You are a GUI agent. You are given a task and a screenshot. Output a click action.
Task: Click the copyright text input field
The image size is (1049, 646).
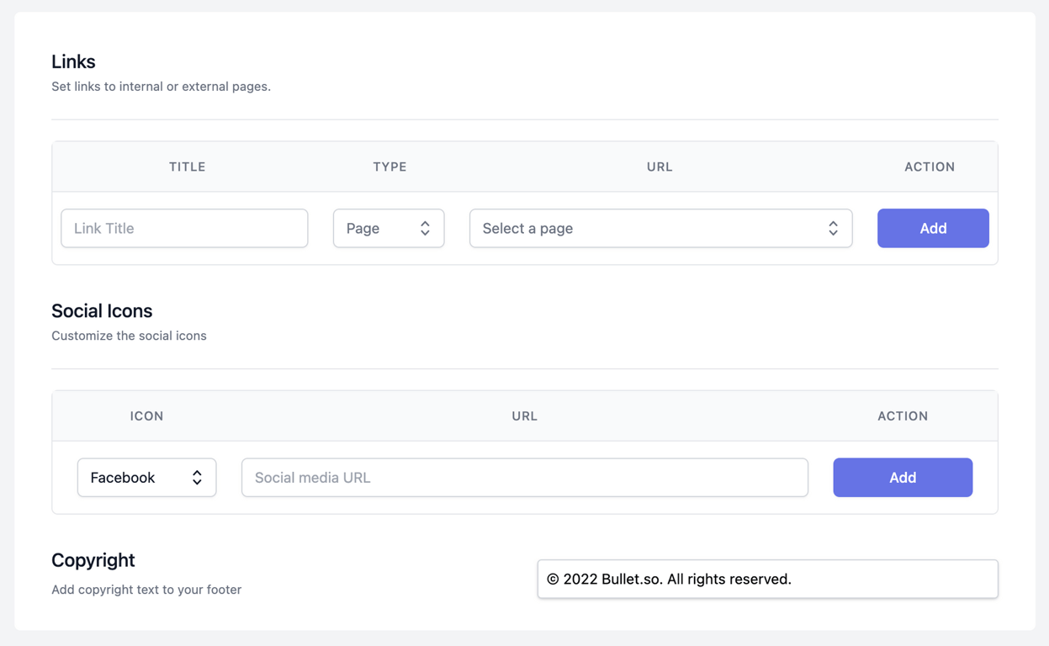(x=767, y=579)
